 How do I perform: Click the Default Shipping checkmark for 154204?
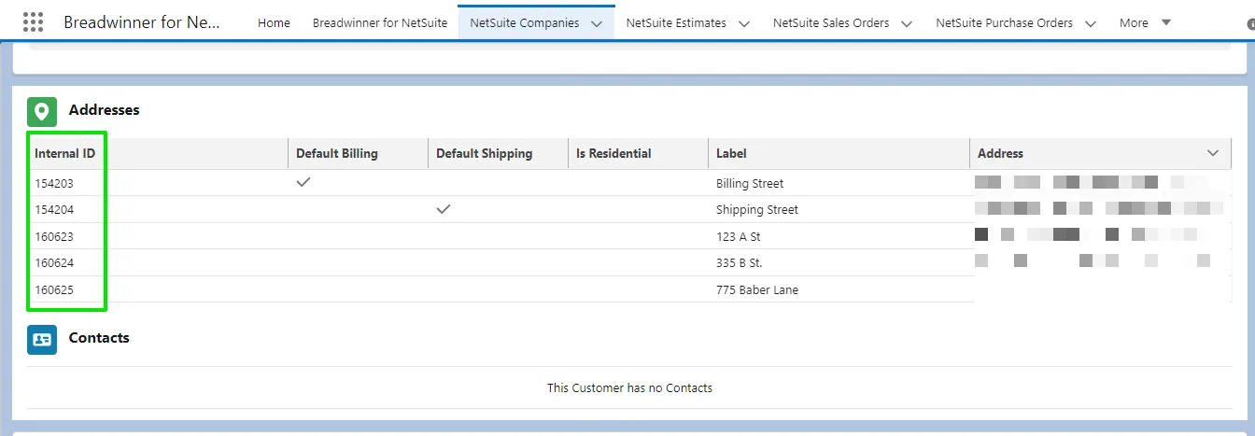click(444, 209)
